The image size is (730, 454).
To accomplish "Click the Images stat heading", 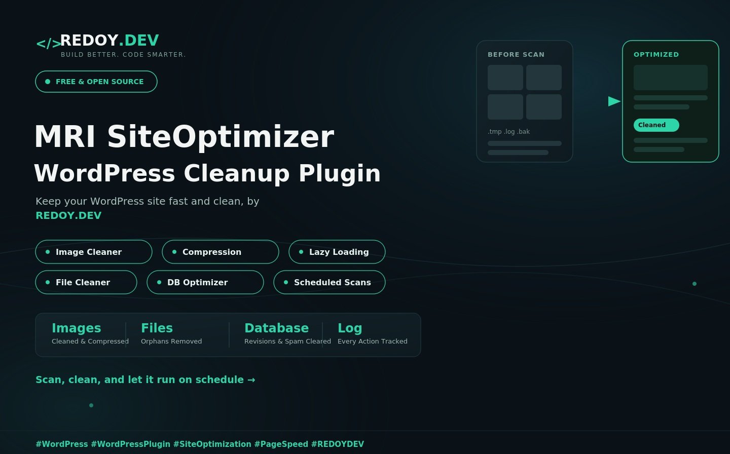I will pyautogui.click(x=77, y=328).
